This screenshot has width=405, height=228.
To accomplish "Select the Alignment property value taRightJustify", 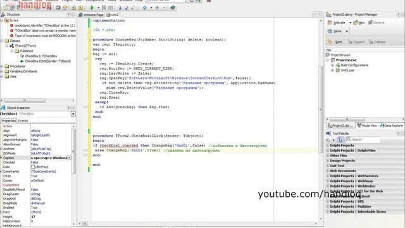I will tap(40, 135).
